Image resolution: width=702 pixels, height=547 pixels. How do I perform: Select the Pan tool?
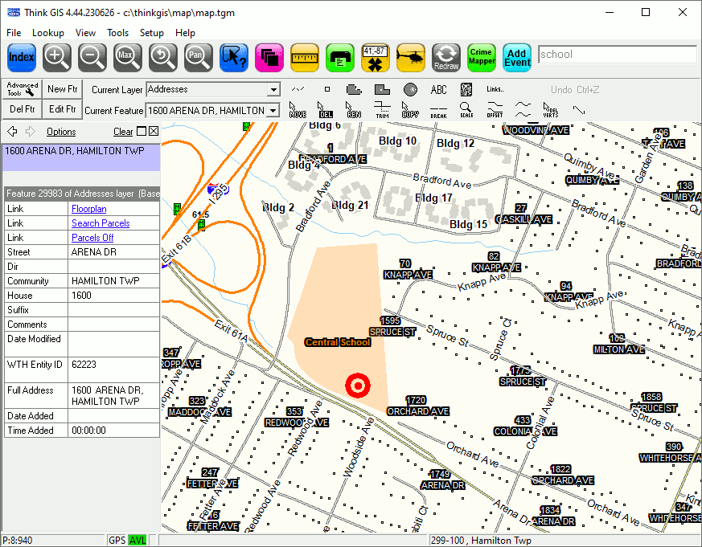pyautogui.click(x=199, y=57)
